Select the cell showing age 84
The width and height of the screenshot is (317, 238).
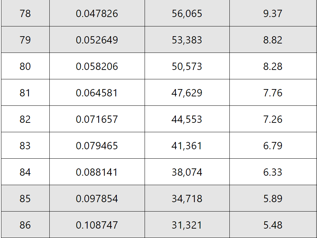[25, 172]
